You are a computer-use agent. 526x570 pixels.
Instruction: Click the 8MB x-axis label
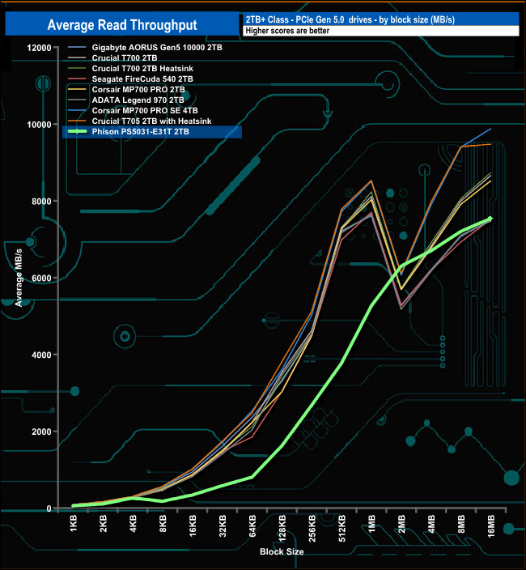(461, 524)
